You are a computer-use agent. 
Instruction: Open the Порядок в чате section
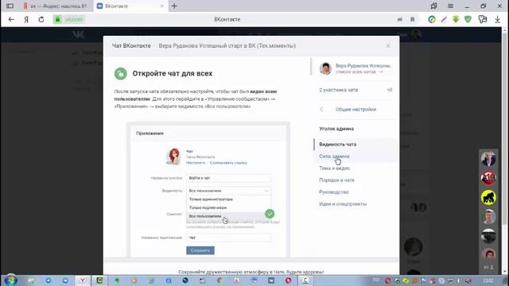coord(336,180)
